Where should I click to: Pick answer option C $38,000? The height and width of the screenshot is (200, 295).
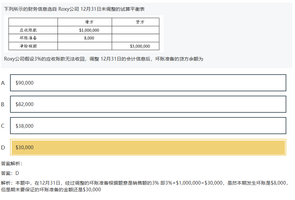(148, 126)
